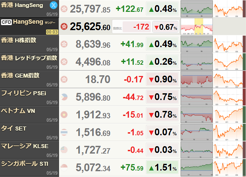Click the Thailand flag icon
Screen dimensions: 246x177
[x=64, y=132]
